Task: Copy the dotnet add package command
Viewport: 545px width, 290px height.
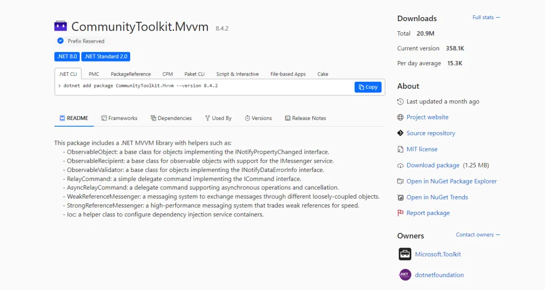Action: tap(368, 87)
